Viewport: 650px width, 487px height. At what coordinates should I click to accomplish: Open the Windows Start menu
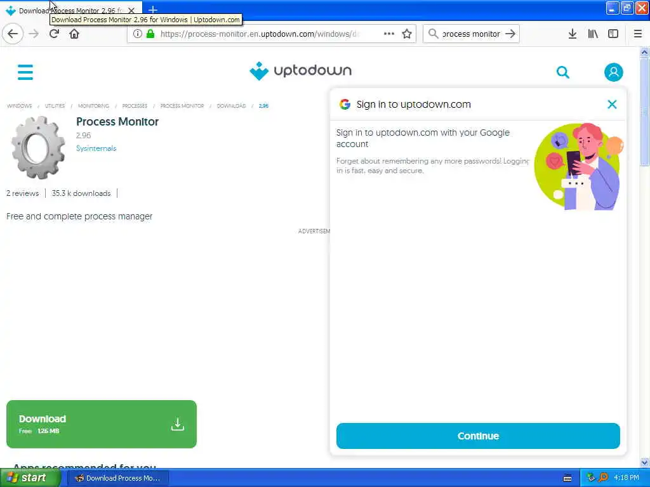pos(30,478)
